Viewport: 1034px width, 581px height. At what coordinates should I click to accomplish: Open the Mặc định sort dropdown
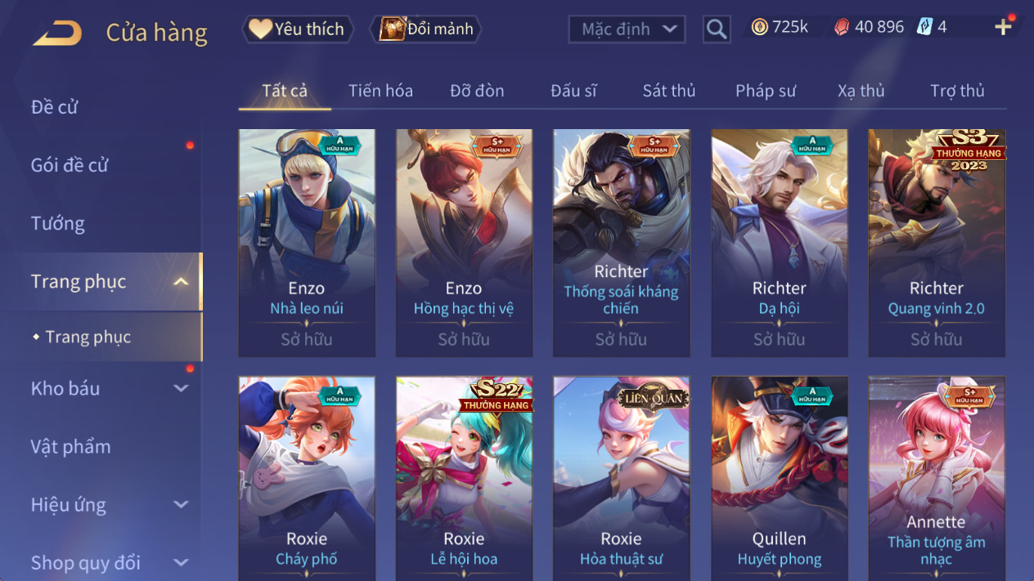[x=627, y=29]
